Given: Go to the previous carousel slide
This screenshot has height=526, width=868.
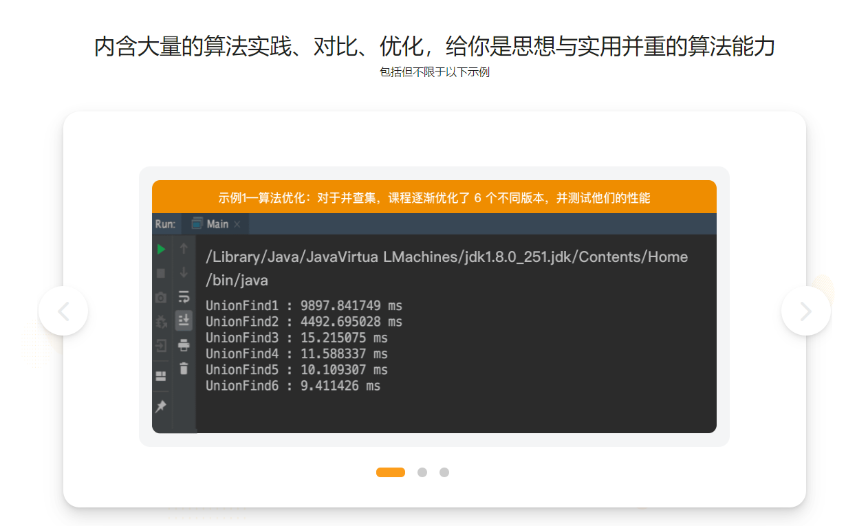Looking at the screenshot, I should 63,311.
